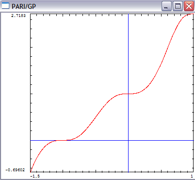Close the PARI/GP window
Screen dimensions: 195x180
(189, 6)
